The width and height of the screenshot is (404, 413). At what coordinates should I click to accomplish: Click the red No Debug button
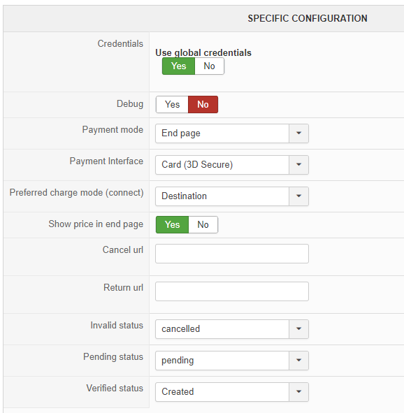pyautogui.click(x=203, y=105)
